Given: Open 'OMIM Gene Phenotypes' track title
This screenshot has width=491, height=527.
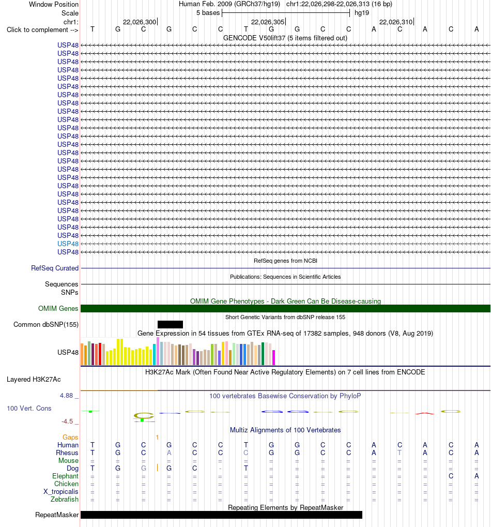Looking at the screenshot, I should [285, 301].
